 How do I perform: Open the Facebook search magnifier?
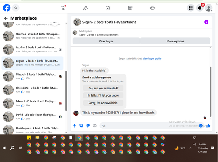pyautogui.click(x=16, y=8)
